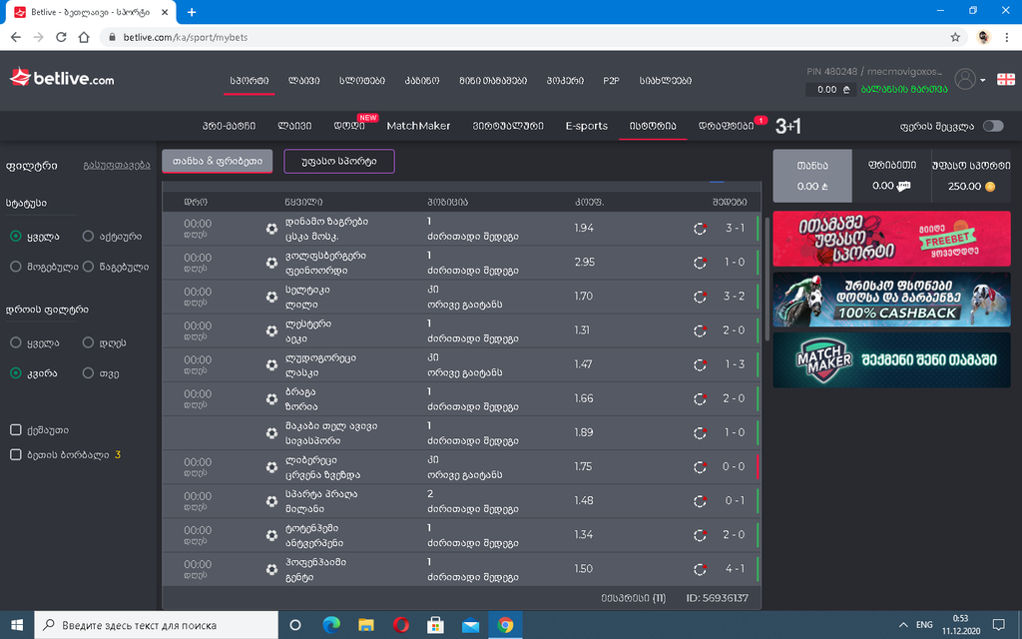Click live stats icon beside score 4 - 1
The width and height of the screenshot is (1022, 639).
(x=700, y=569)
